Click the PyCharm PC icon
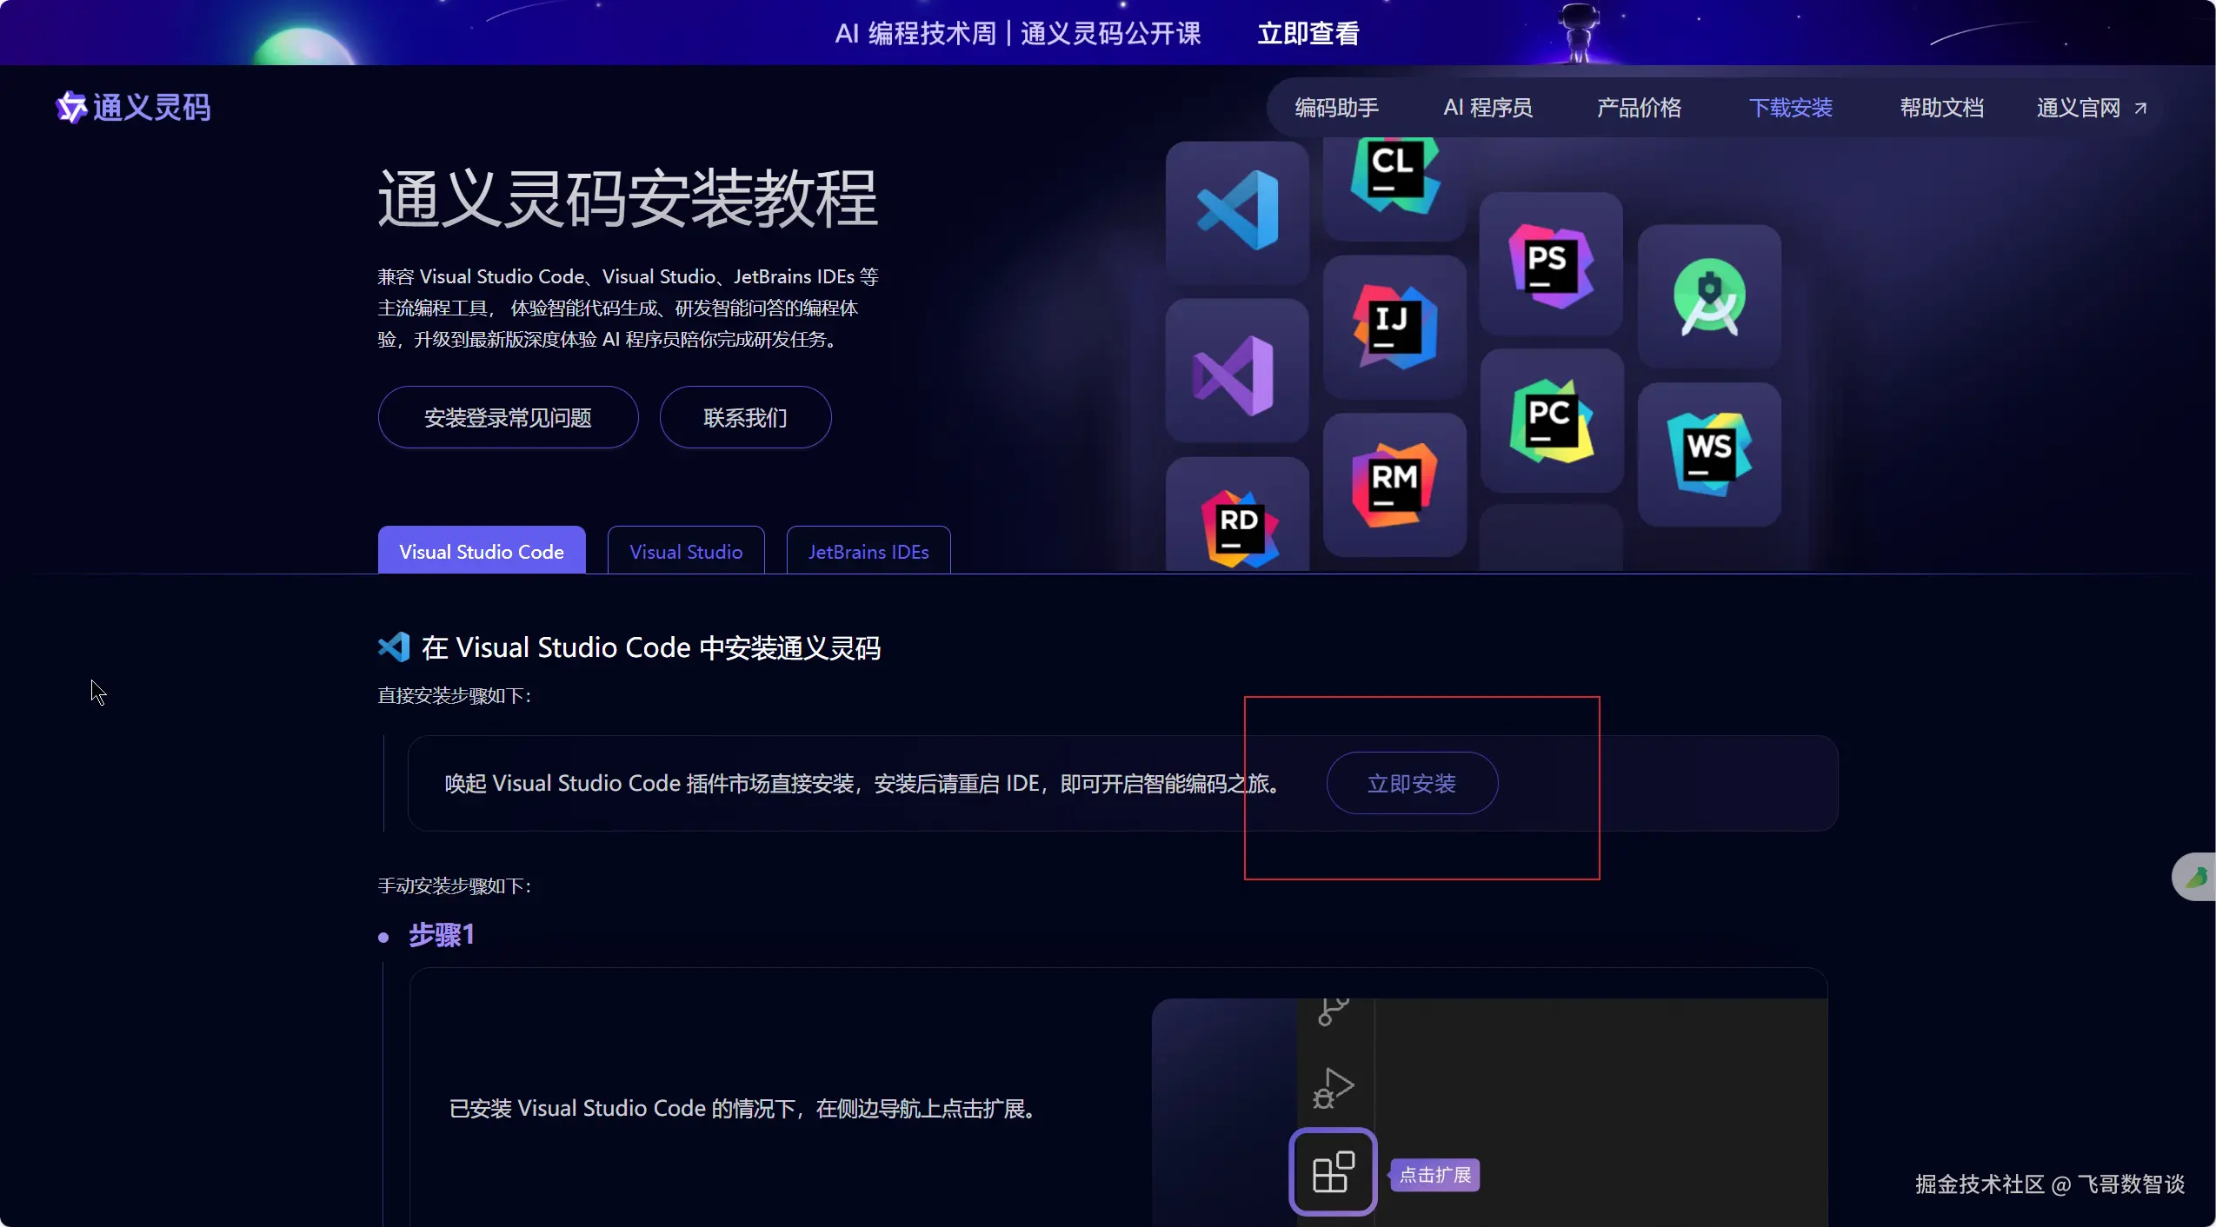 [x=1551, y=421]
